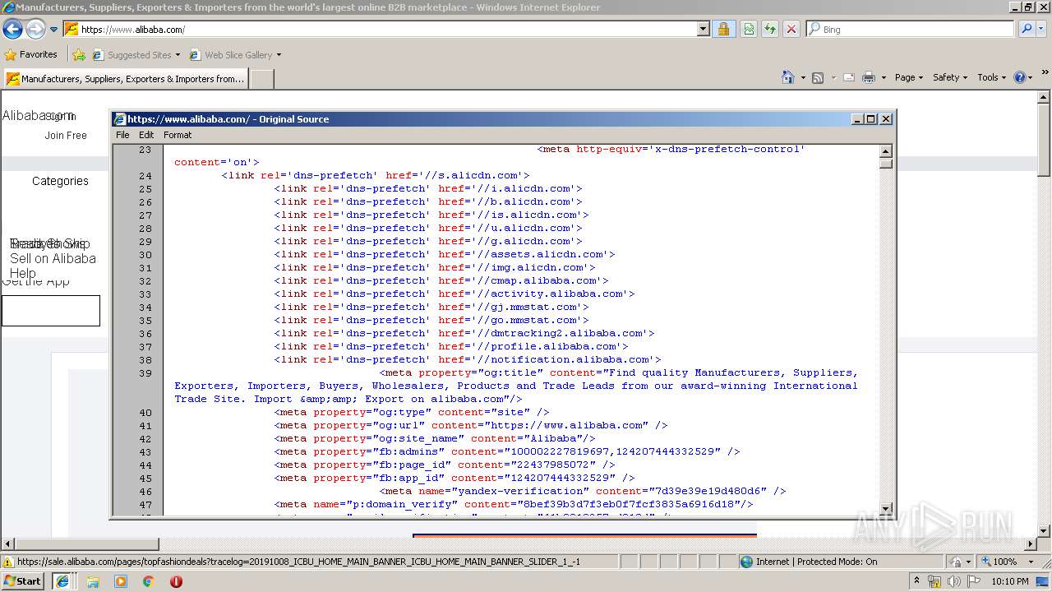Open File menu in Original Source window

tap(122, 135)
